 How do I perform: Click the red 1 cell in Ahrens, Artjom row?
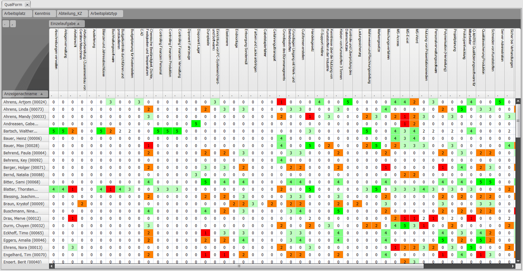pyautogui.click(x=281, y=102)
